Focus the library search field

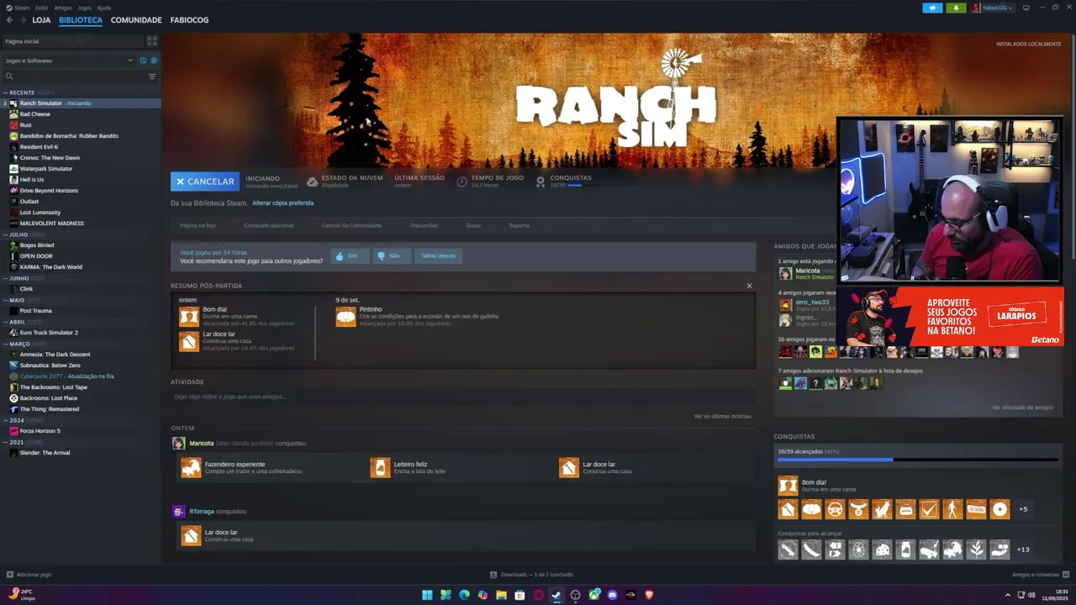tap(74, 76)
